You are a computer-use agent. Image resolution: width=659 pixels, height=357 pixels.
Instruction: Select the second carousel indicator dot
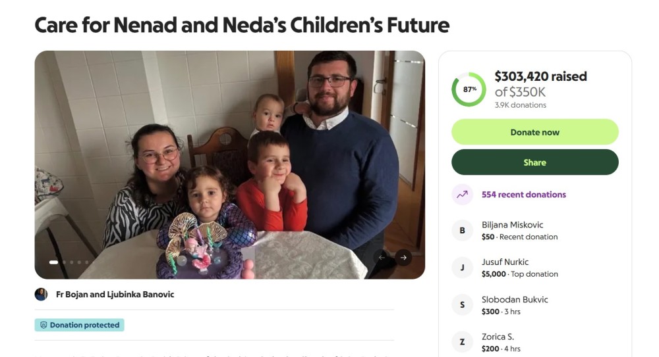tap(64, 262)
